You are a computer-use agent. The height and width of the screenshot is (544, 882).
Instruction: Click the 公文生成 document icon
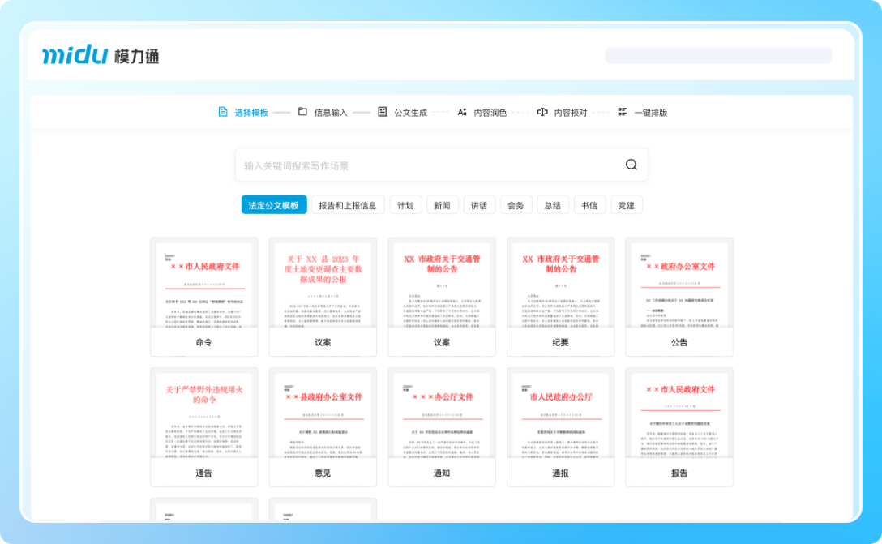[381, 112]
